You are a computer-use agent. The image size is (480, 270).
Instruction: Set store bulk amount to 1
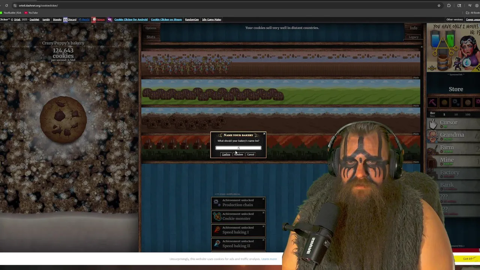(444, 114)
